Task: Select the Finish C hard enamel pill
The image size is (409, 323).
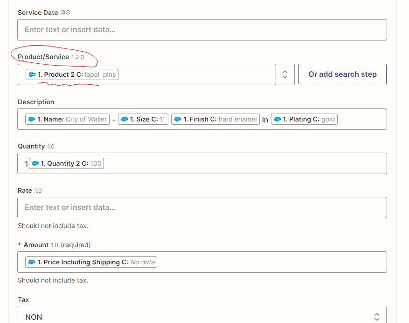Action: click(x=215, y=119)
